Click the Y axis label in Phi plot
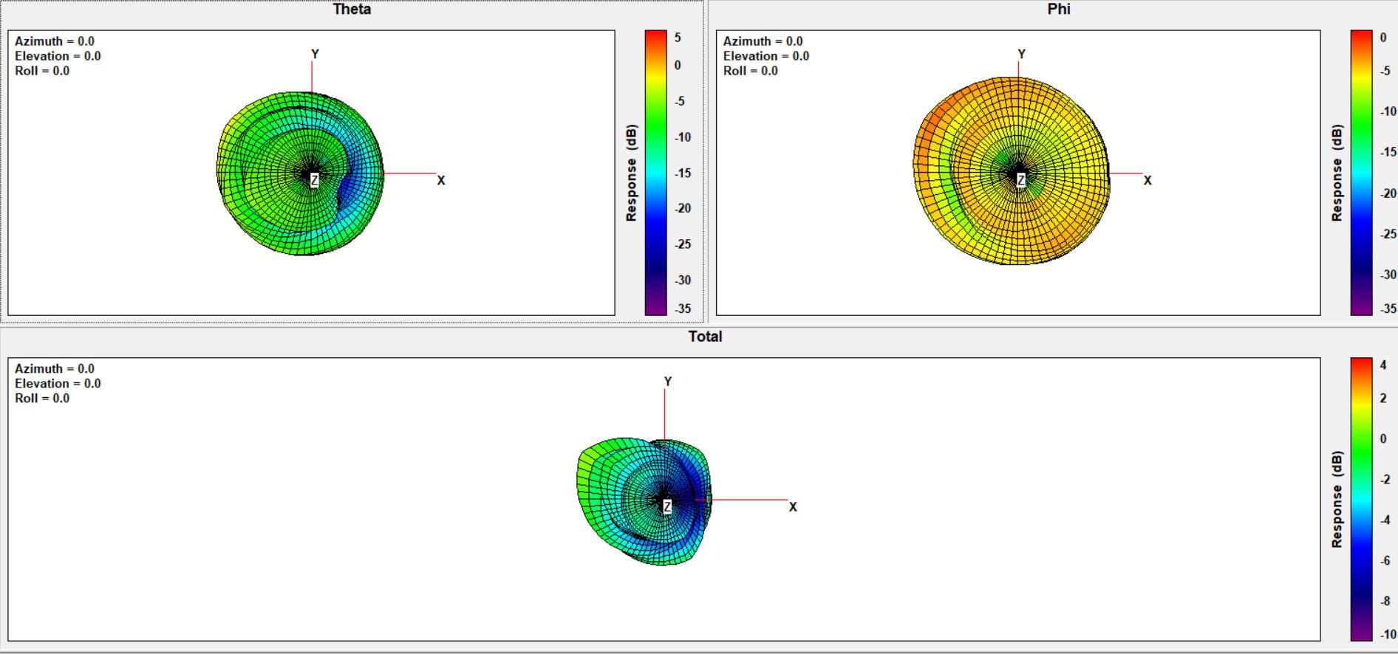1398x654 pixels. (x=1021, y=54)
